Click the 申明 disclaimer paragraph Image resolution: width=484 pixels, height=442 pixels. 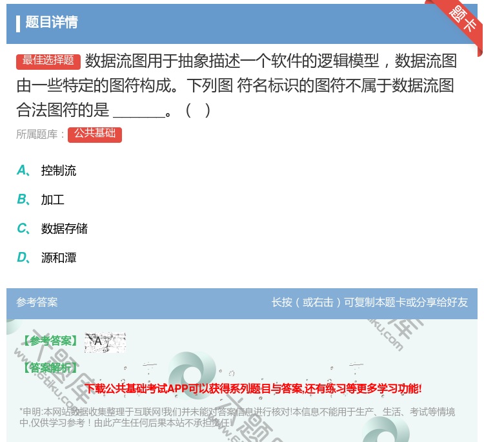pyautogui.click(x=237, y=417)
